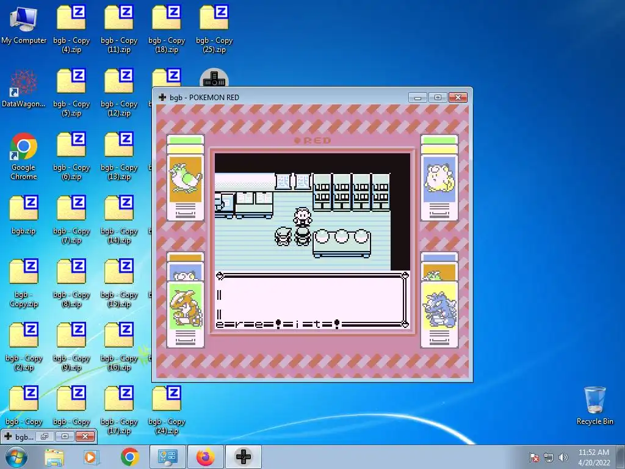Select bgb - Copy (13).zip file
Image resolution: width=625 pixels, height=469 pixels.
tap(119, 156)
